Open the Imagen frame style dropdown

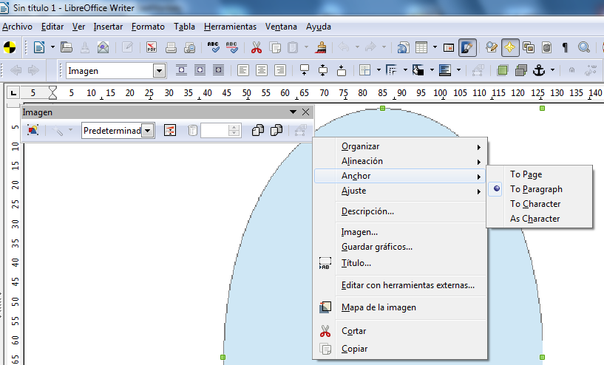[159, 71]
